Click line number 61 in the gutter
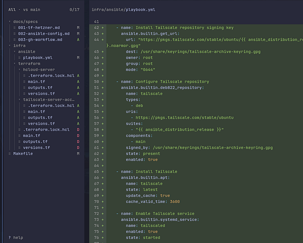 pyautogui.click(x=96, y=148)
